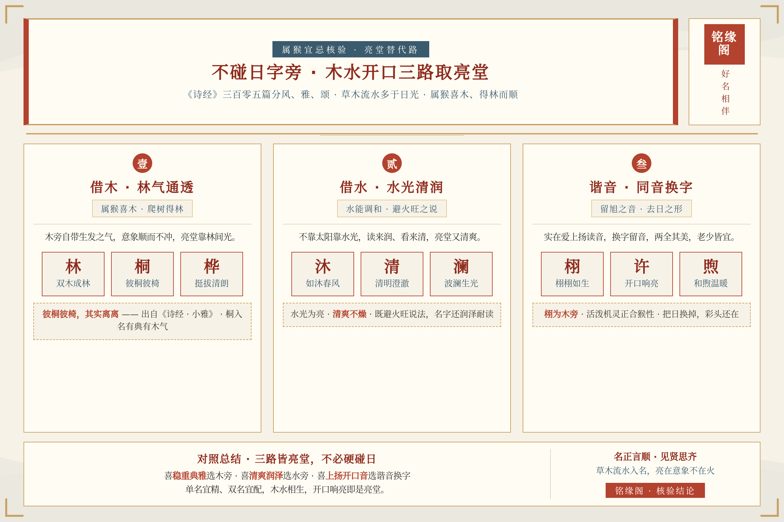
Task: Click the 铭缘阁 · 核验结论 red button
Action: [x=655, y=490]
